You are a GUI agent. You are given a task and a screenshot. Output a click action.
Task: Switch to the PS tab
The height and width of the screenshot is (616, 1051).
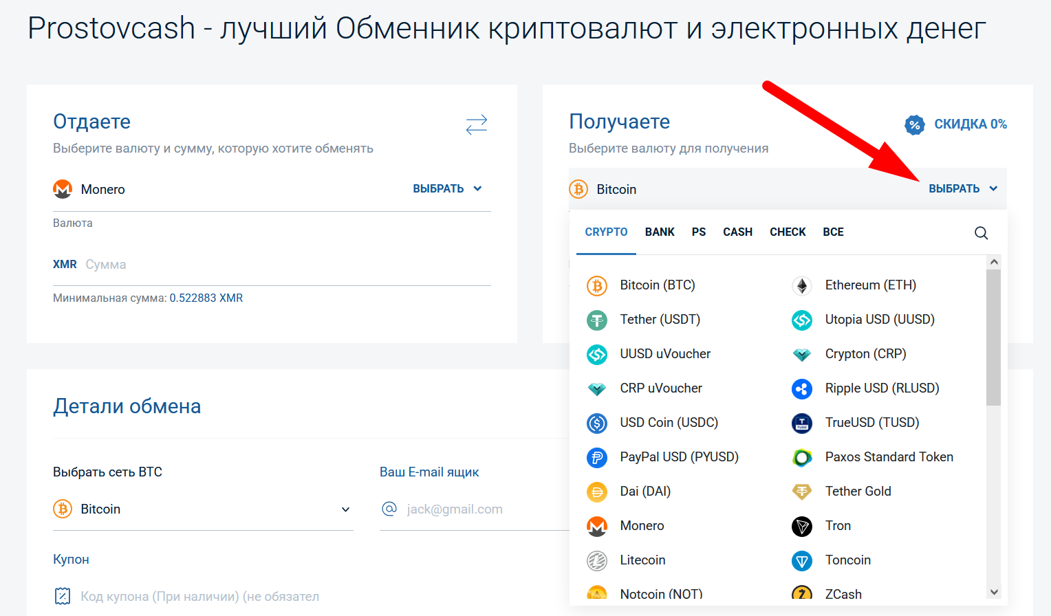tap(699, 232)
